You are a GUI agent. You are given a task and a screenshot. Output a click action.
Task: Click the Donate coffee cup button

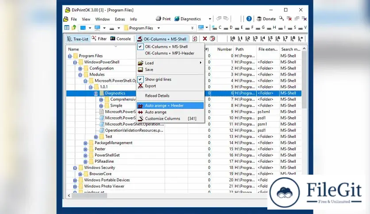pos(266,19)
